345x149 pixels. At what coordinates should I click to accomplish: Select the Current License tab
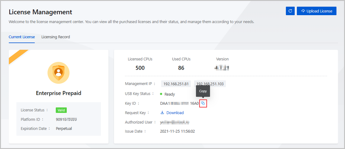[22, 37]
